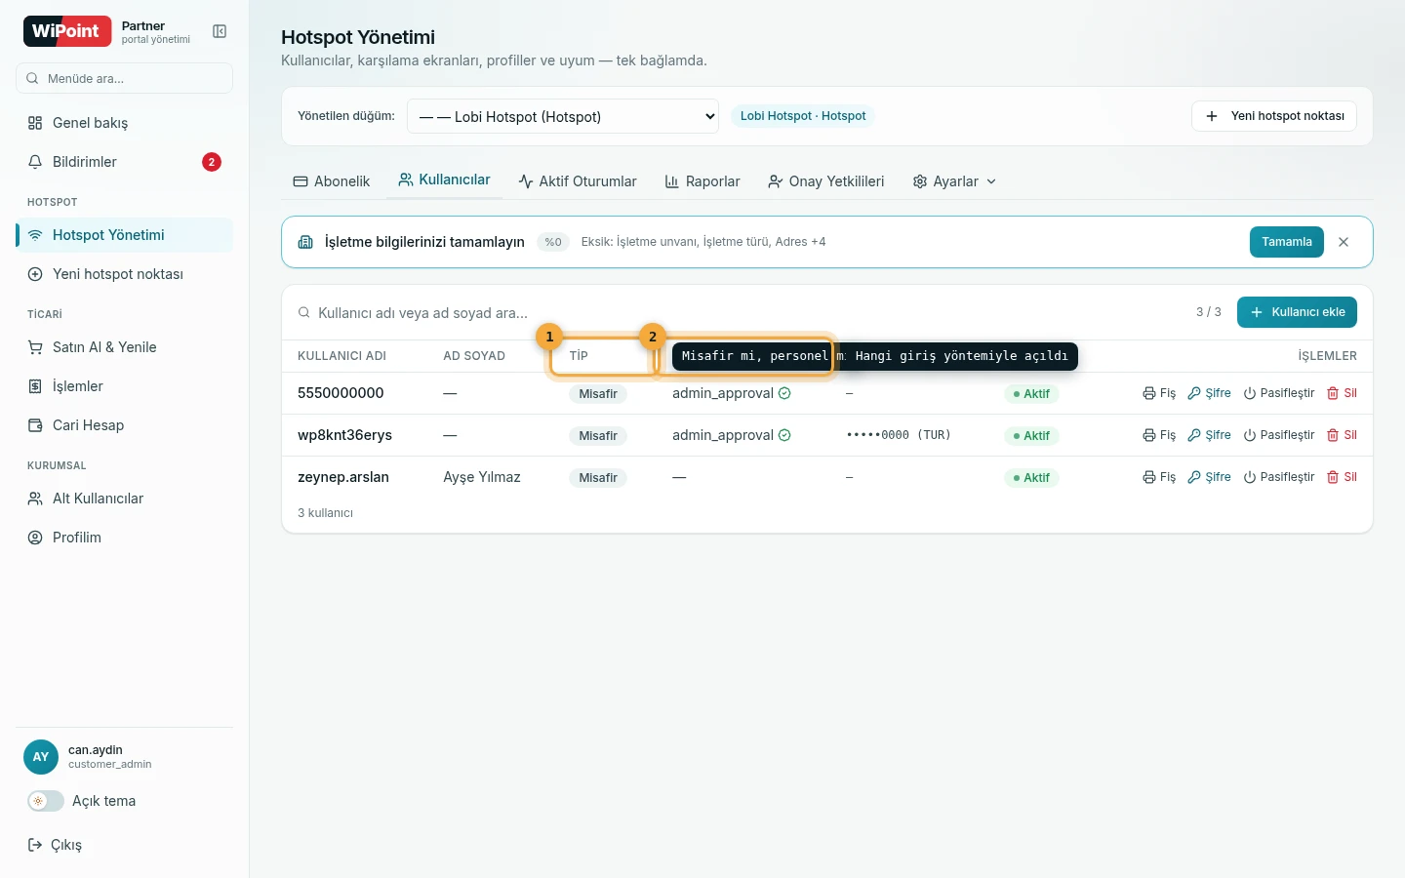Click the approval check icon for wp8knt36erys
The height and width of the screenshot is (878, 1405).
[x=784, y=435]
